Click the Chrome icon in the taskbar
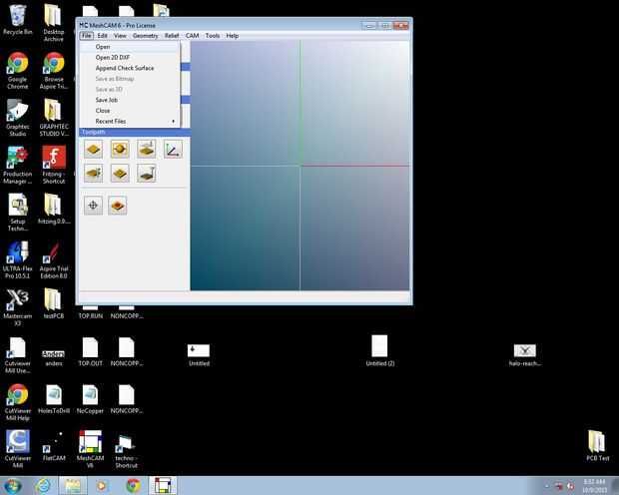 pos(133,486)
